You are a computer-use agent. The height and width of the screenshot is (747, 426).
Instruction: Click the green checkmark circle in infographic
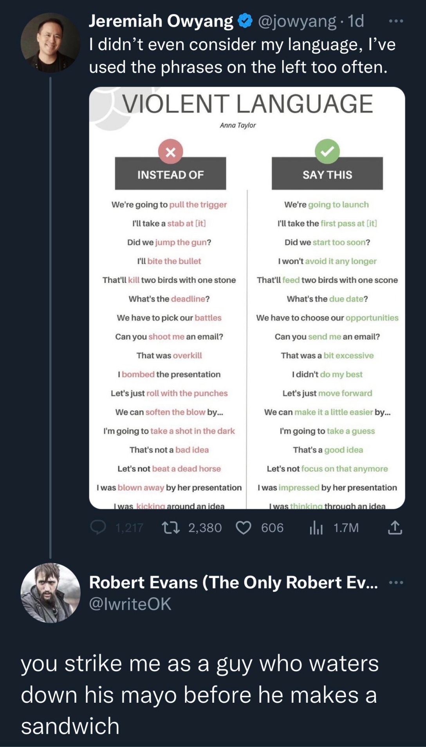327,151
